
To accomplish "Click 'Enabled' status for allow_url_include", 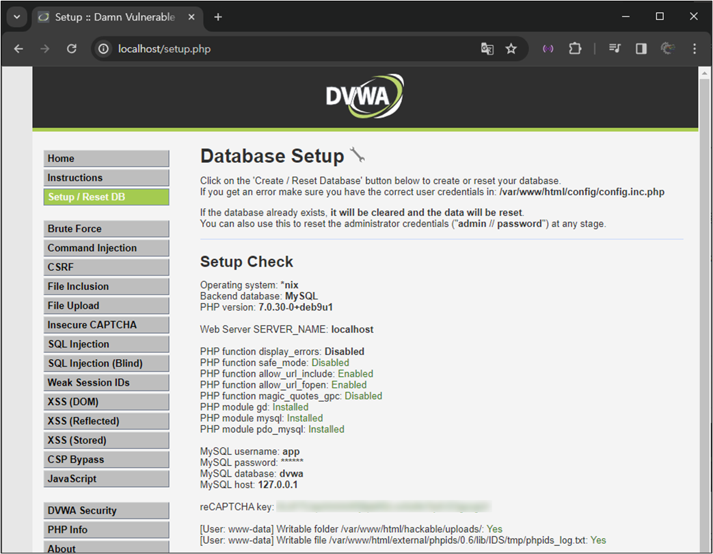I will tap(355, 374).
